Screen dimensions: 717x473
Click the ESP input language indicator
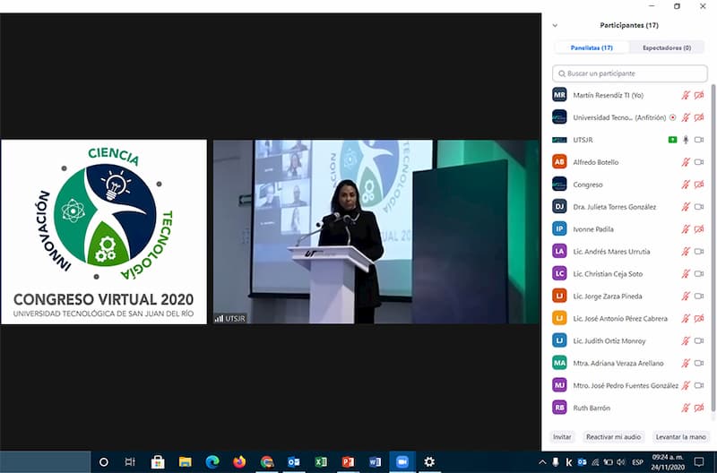click(637, 462)
